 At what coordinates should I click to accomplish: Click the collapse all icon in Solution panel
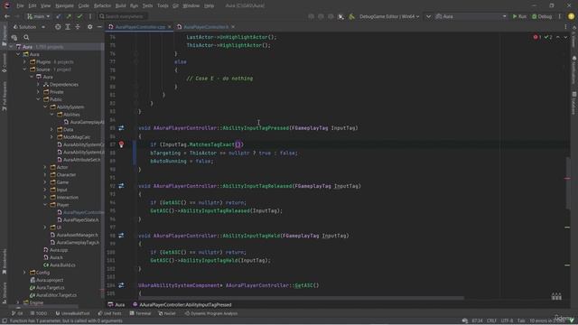78,27
